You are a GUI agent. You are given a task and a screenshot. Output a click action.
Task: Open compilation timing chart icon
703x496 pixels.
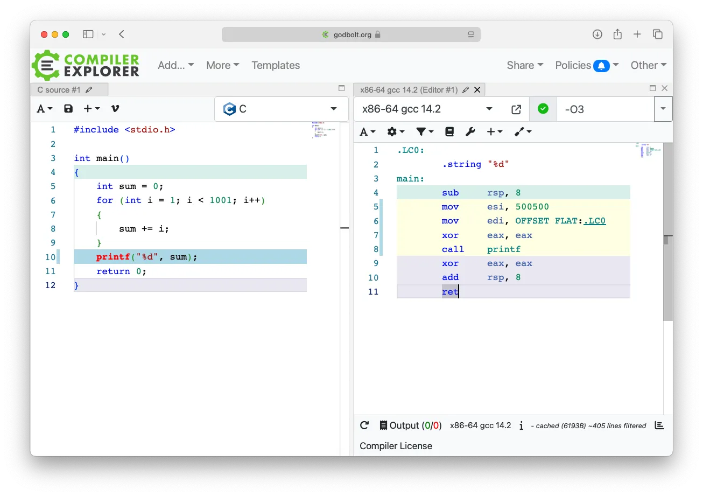659,425
